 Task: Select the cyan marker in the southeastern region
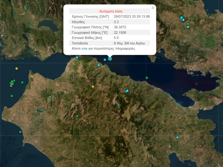point(177,137)
